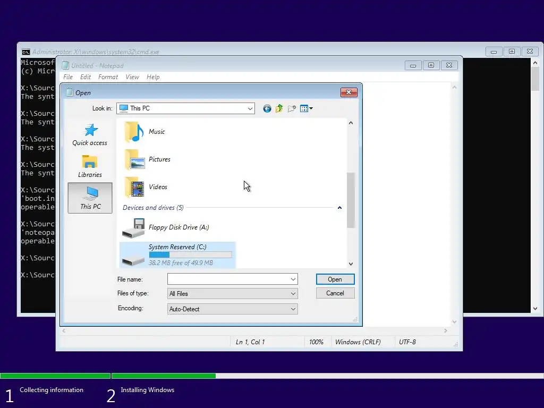Click the '38.2 MB free of 49.9 MB' text
Screen dimensions: 544x408
tap(181, 263)
